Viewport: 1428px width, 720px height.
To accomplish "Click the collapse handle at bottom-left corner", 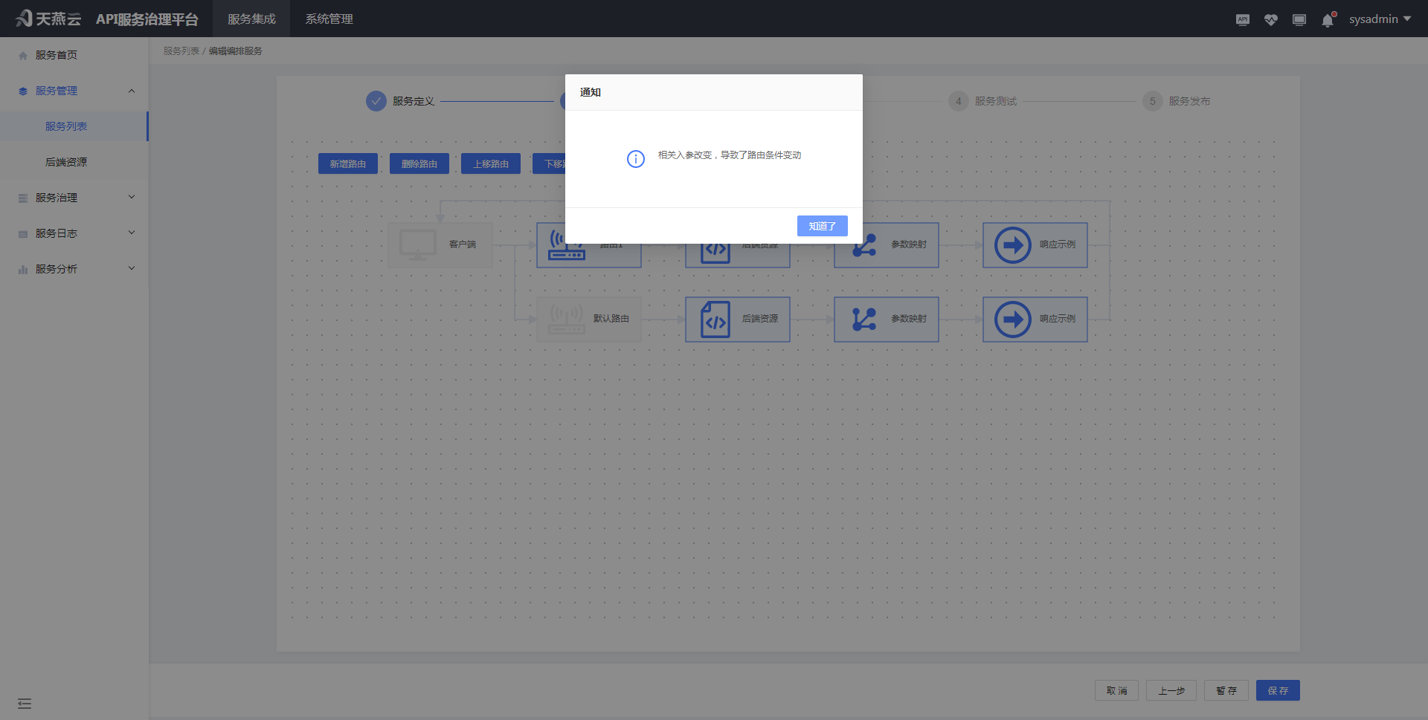I will (x=25, y=703).
